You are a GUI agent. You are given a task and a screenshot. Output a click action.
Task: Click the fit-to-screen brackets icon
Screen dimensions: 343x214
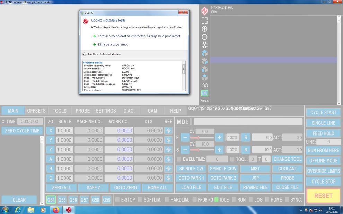pos(204,21)
